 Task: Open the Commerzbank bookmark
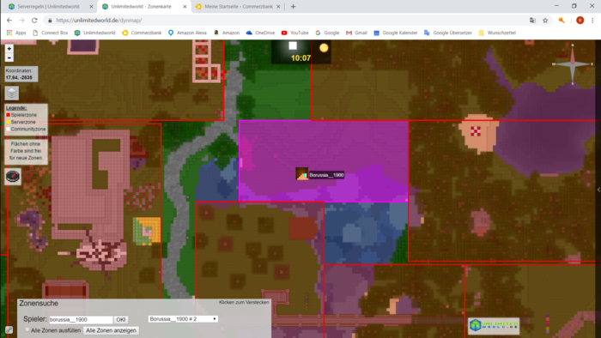coord(142,33)
